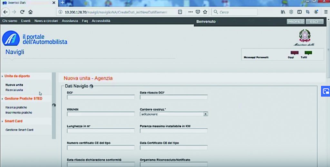This screenshot has height=167, width=330.
Task: Click the browser back arrow button
Action: click(5, 12)
